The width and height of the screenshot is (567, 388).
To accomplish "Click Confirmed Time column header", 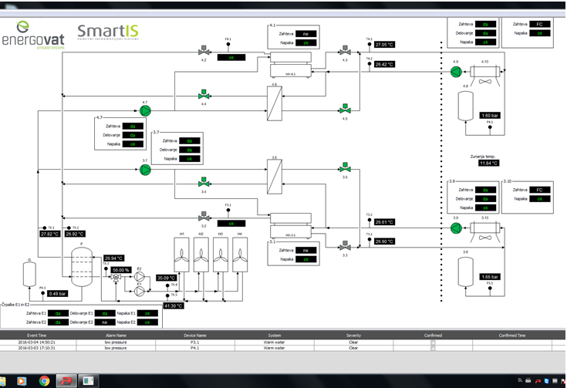I will [512, 336].
